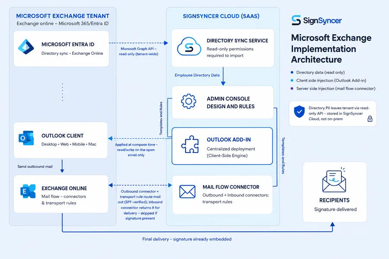Click right vertical 'Templates and Rules' label
Screen dimensions: 389x259
[283, 156]
